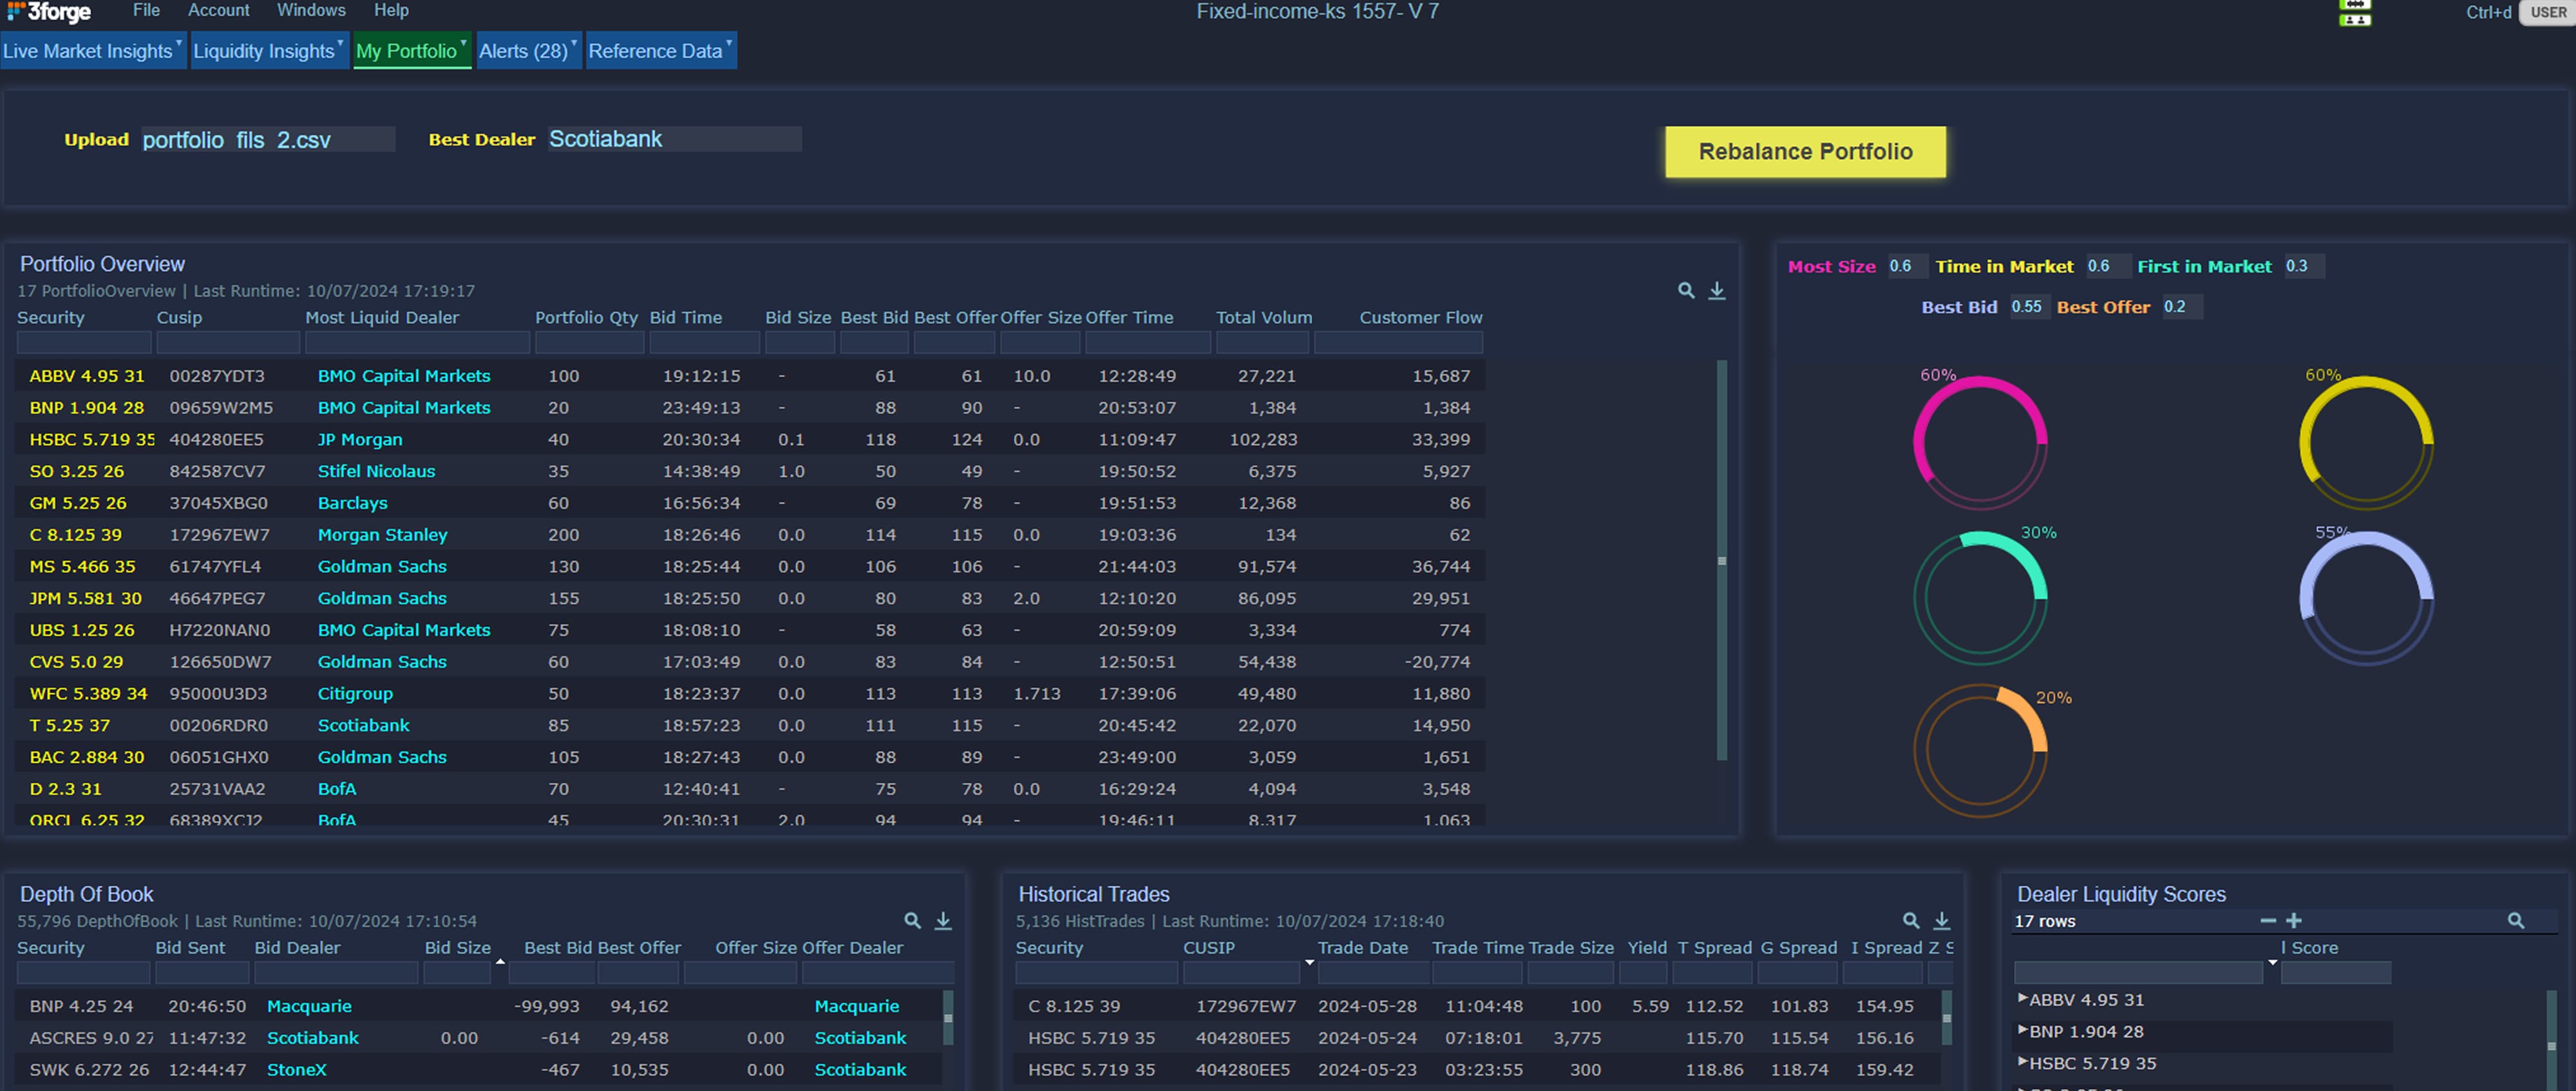
Task: Open Reference Data tab dropdown arrow
Action: pos(729,42)
